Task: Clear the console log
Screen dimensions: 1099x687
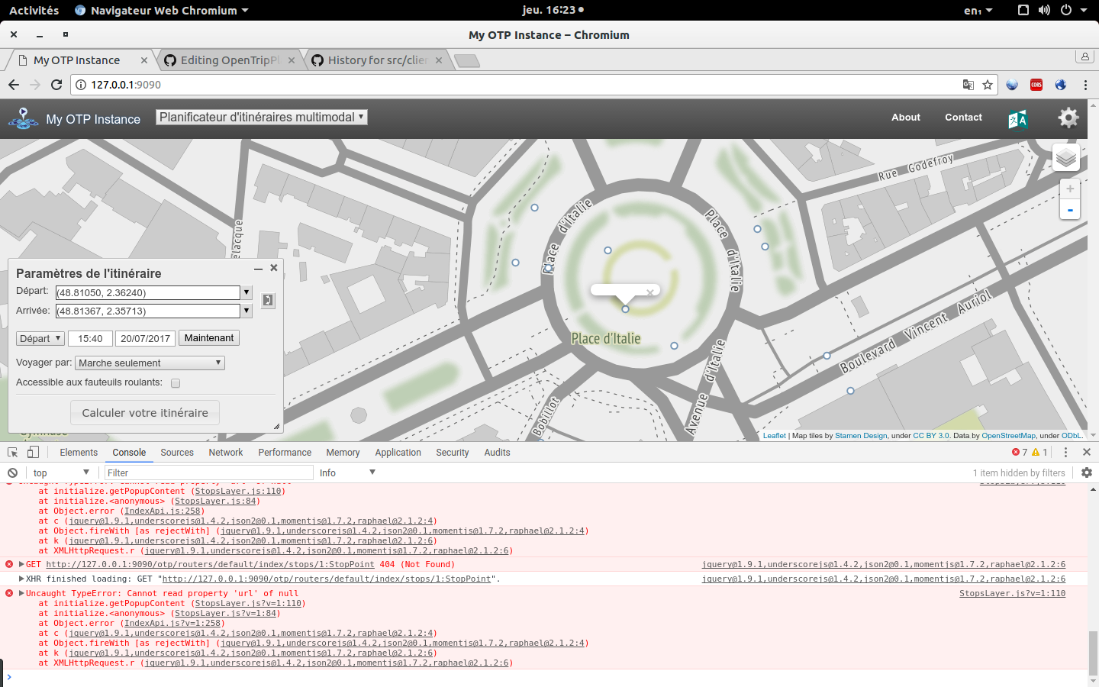Action: coord(13,473)
